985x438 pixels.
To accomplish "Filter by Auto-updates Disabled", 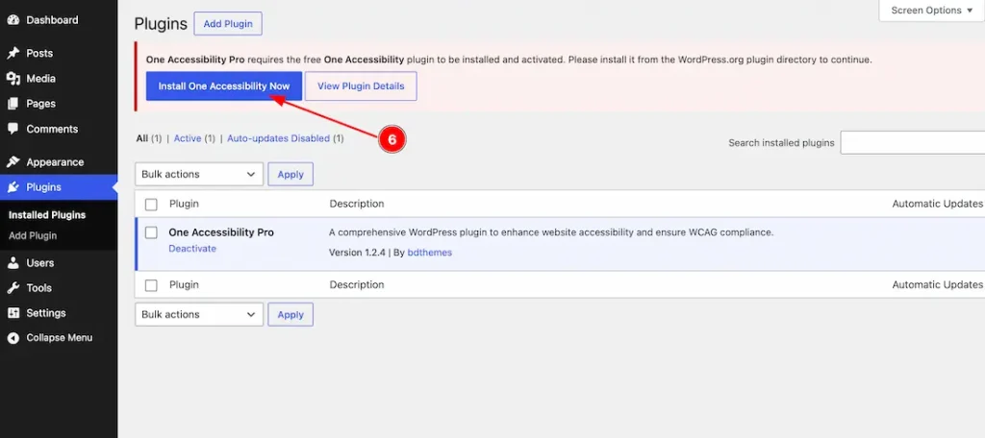I will pyautogui.click(x=278, y=138).
